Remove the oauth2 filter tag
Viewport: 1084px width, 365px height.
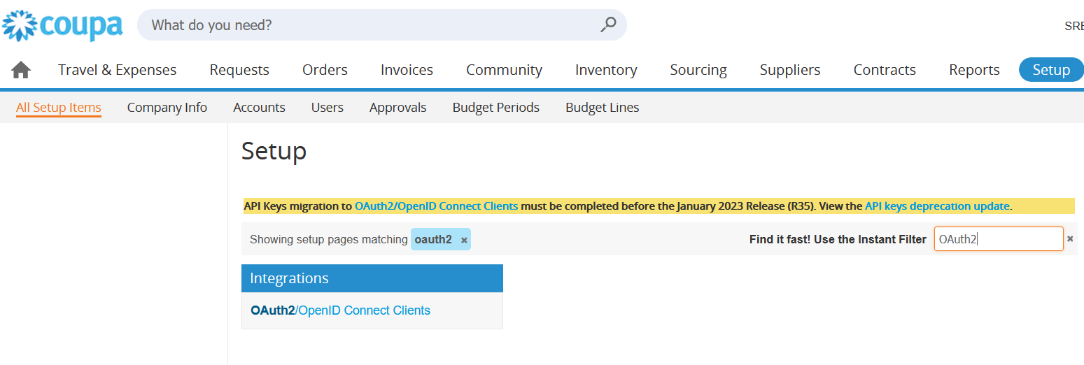[464, 240]
